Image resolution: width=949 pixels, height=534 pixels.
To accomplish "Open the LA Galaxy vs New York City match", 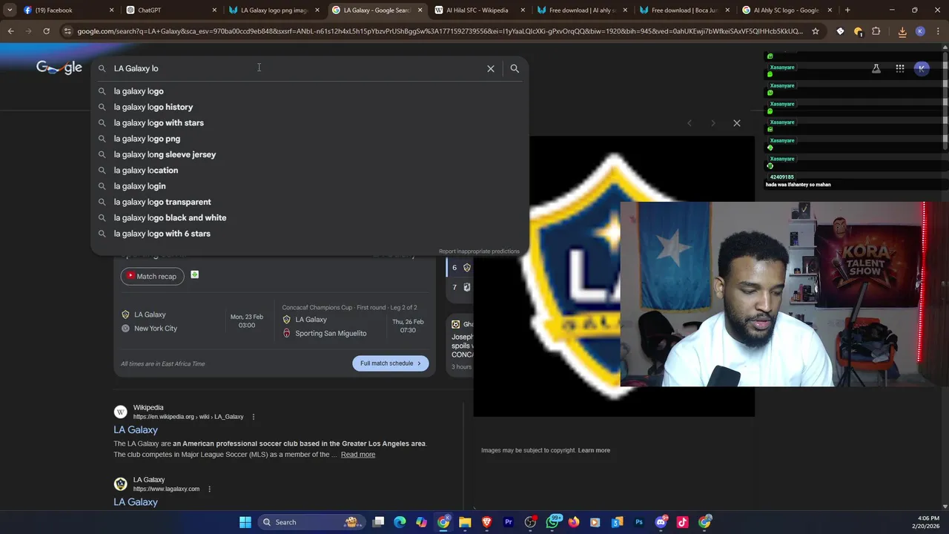I will pos(193,321).
